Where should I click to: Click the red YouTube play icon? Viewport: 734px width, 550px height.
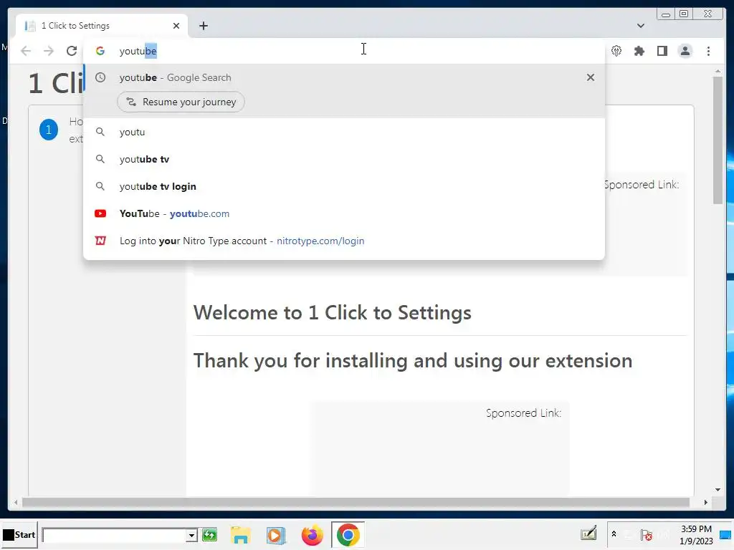tap(100, 213)
